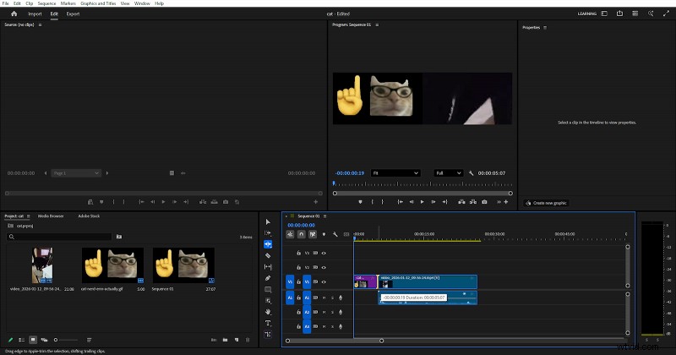Screen dimensions: 676x355
Task: Select the Pen tool
Action: pyautogui.click(x=268, y=278)
